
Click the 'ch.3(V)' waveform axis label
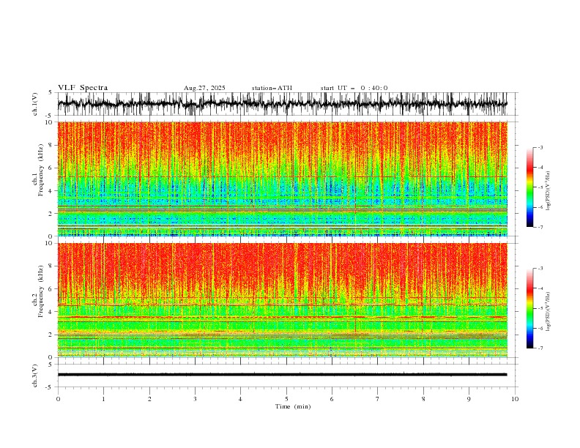tap(35, 376)
